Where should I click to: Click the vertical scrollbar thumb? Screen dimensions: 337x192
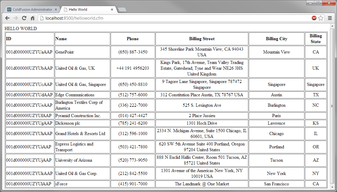tap(332, 106)
